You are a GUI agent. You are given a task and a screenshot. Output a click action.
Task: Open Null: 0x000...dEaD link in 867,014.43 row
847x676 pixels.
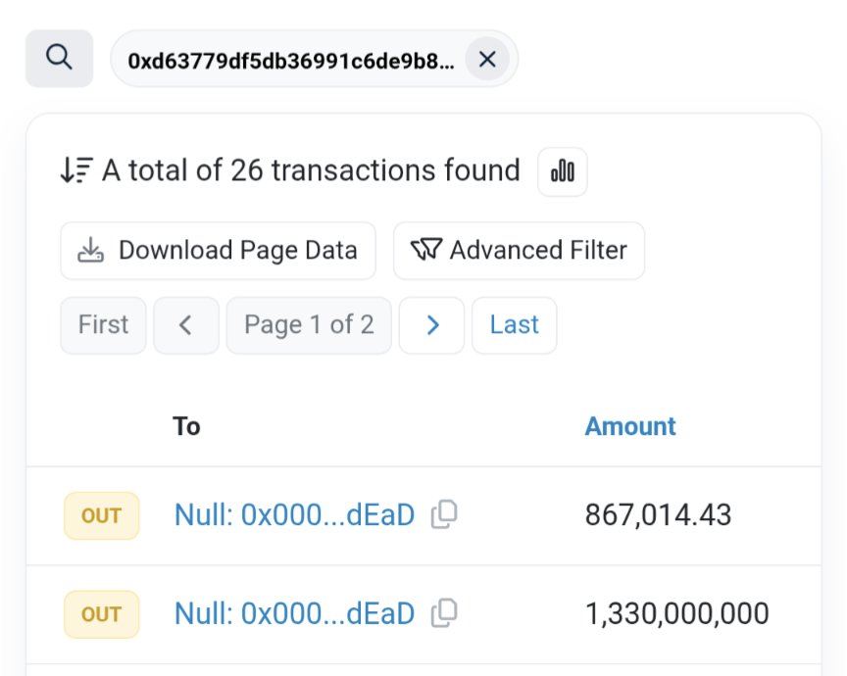click(294, 515)
